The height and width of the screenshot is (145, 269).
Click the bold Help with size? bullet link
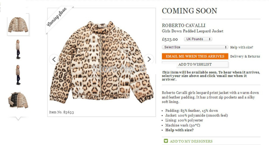179,130
